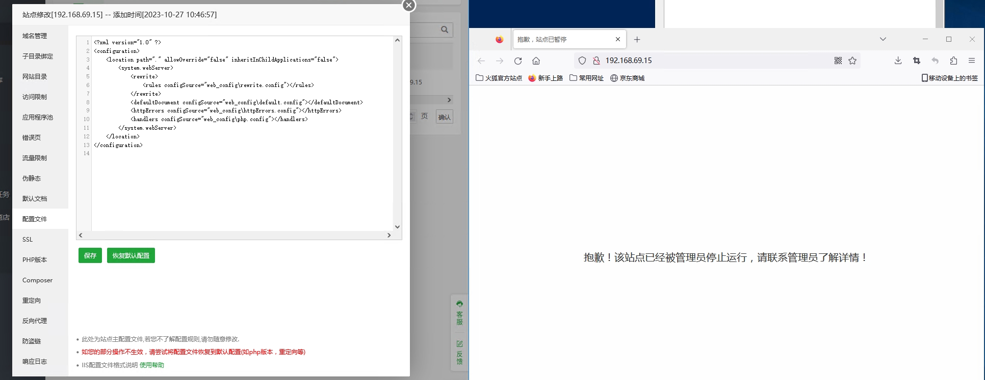Minimize the Firefox window
The width and height of the screenshot is (985, 380).
[925, 39]
